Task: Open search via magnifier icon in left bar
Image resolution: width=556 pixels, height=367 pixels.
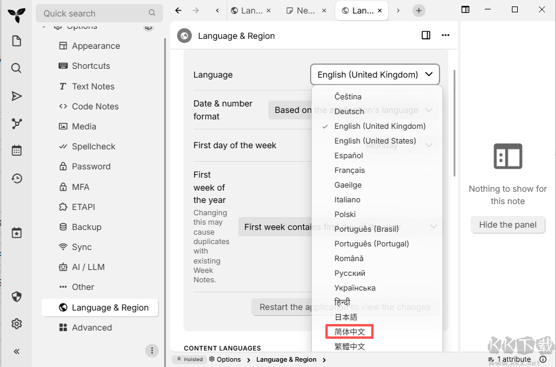Action: click(16, 68)
